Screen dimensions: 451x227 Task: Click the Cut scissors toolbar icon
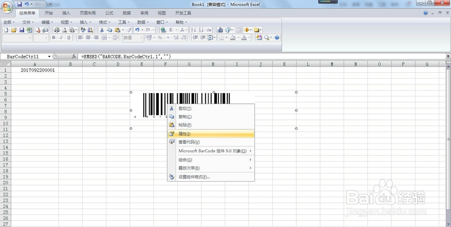click(101, 30)
